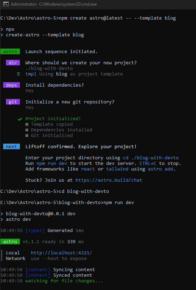196x290 pixels.
Task: Click the npm run dev highlighted command
Action: pyautogui.click(x=52, y=164)
